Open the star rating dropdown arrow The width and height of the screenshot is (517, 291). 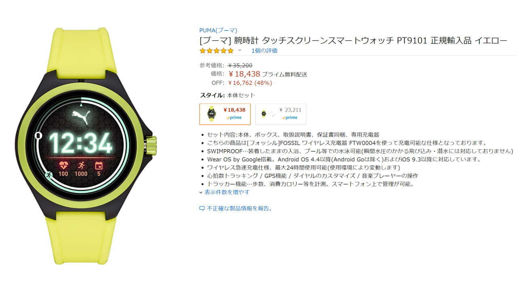[240, 51]
